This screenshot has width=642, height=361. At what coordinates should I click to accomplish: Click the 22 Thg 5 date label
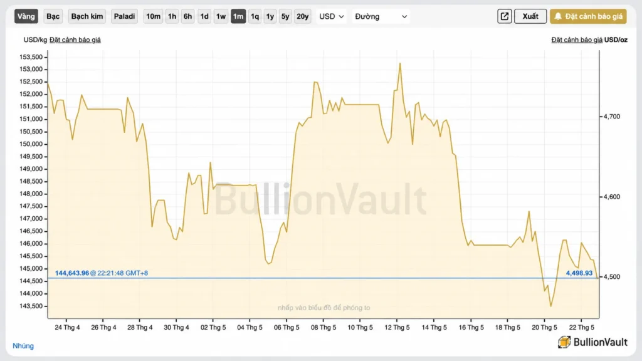pos(581,327)
